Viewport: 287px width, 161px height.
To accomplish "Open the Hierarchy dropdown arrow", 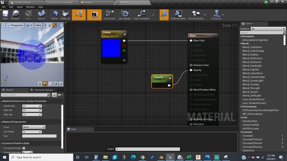I will point(223,15).
